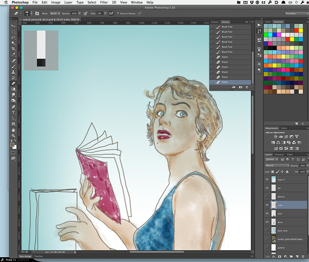Select the Magic Wand tool
The height and width of the screenshot is (262, 309).
point(13,43)
